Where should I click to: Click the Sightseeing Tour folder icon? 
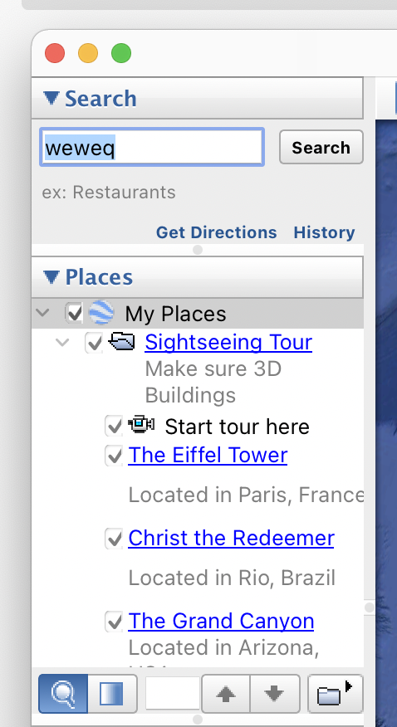[x=121, y=342]
